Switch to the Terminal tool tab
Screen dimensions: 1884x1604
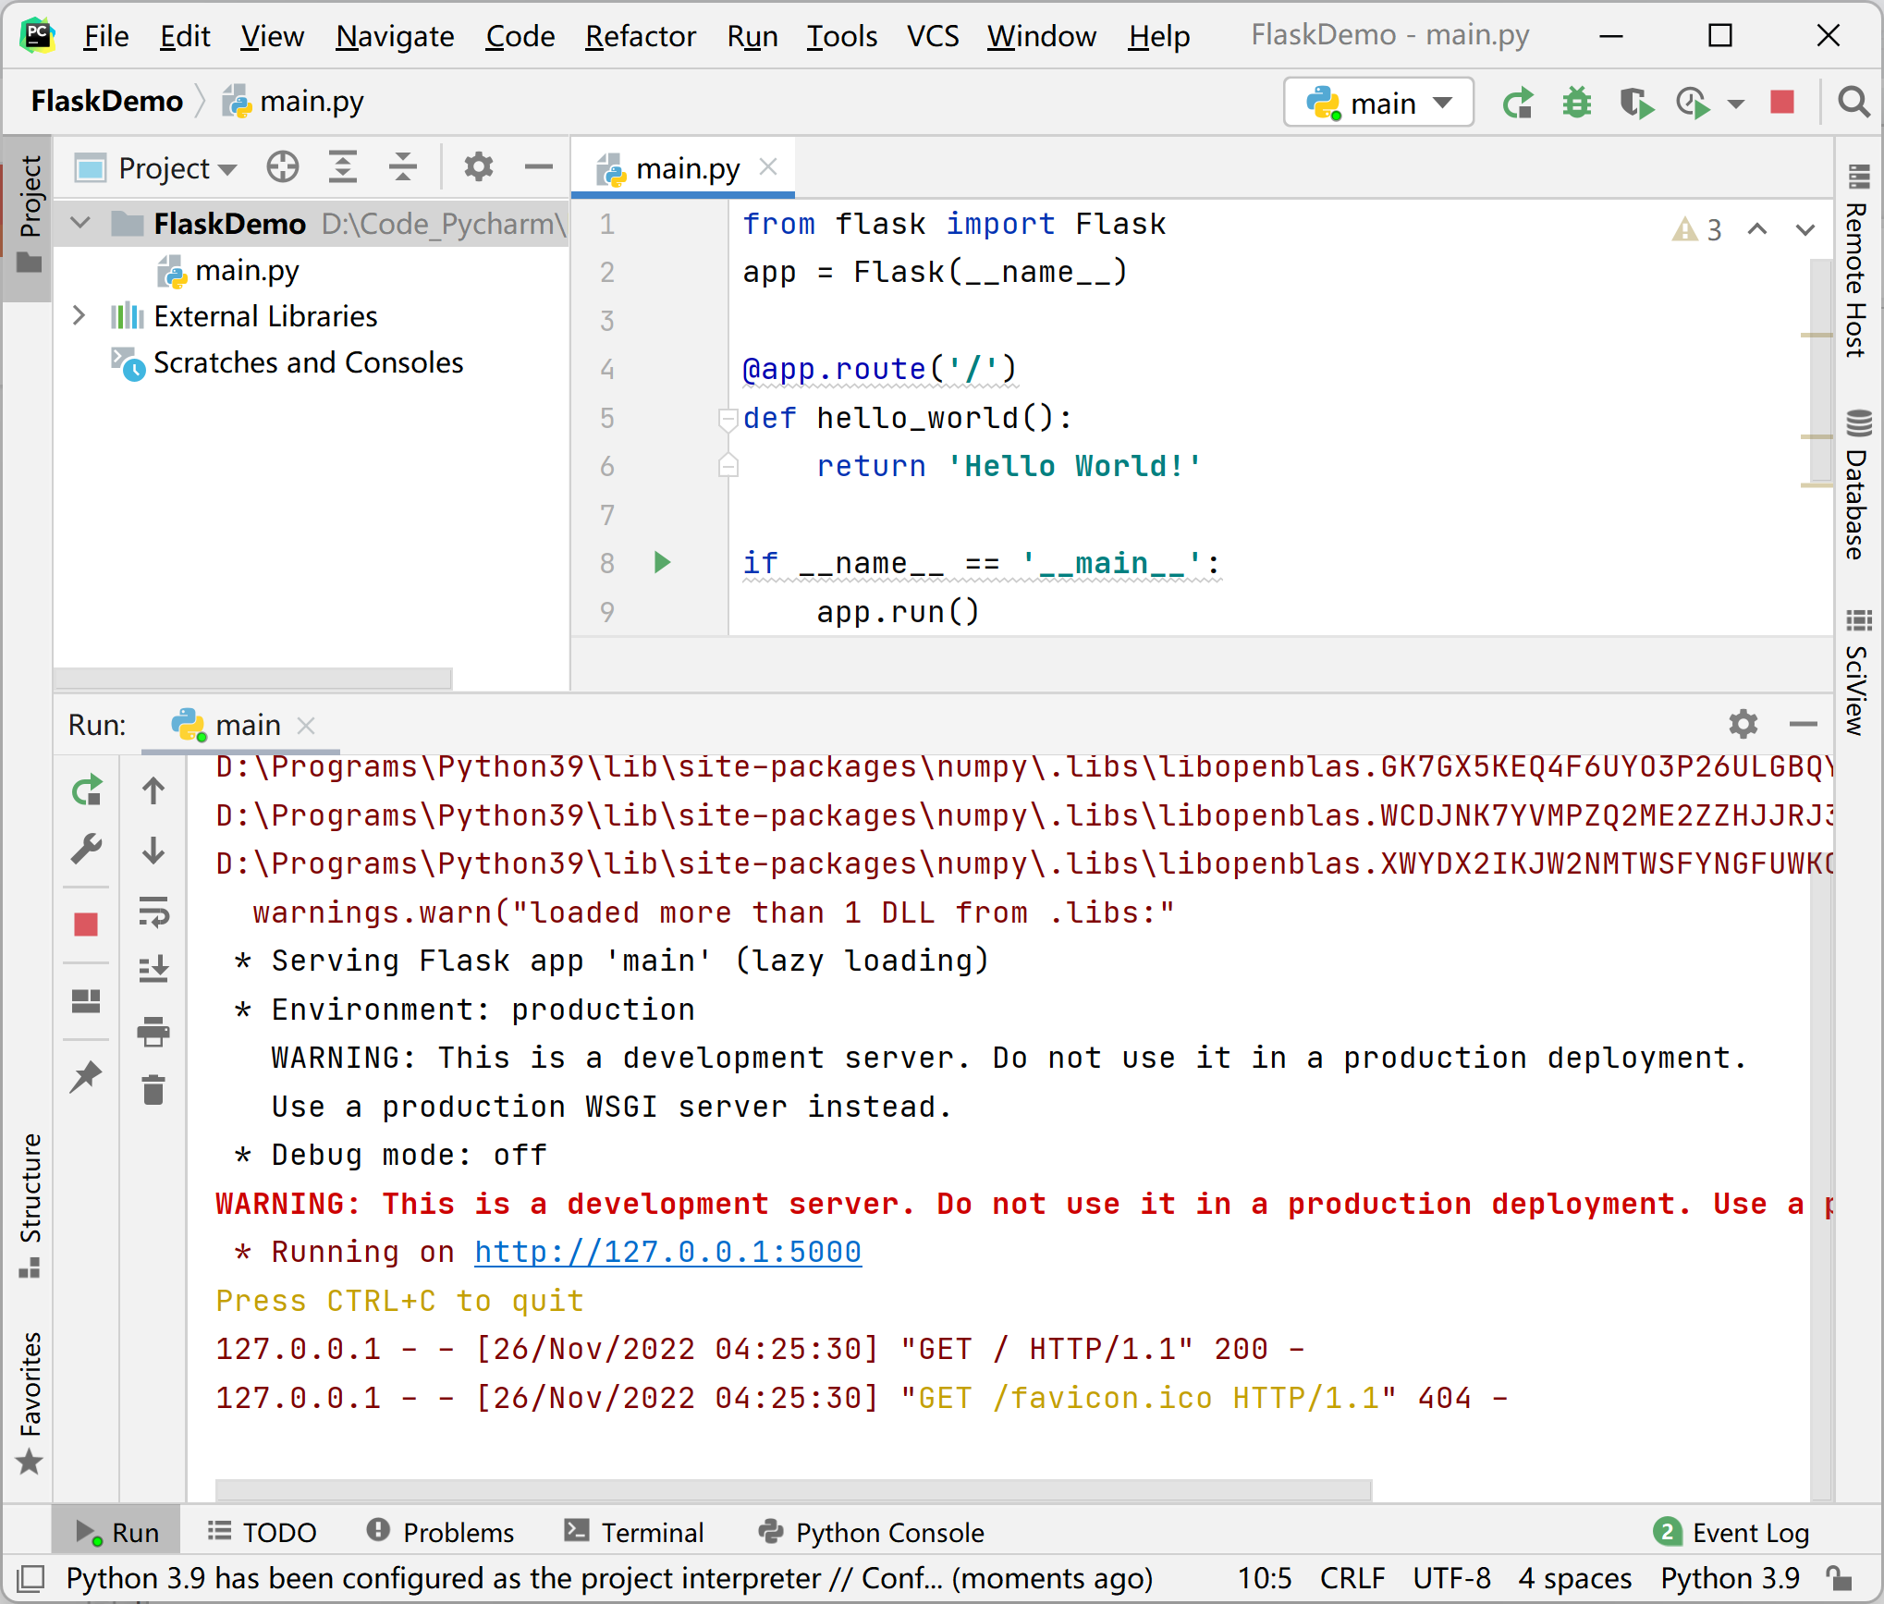click(x=634, y=1532)
